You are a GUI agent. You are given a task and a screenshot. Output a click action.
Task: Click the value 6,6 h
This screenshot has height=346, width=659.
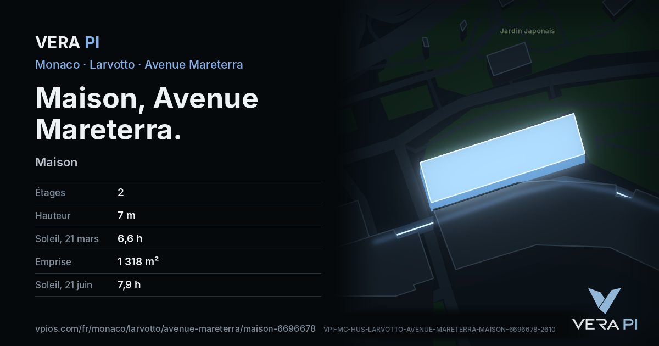click(130, 239)
